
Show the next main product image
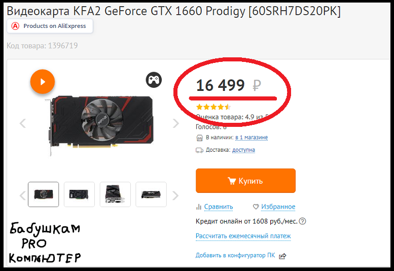[175, 123]
